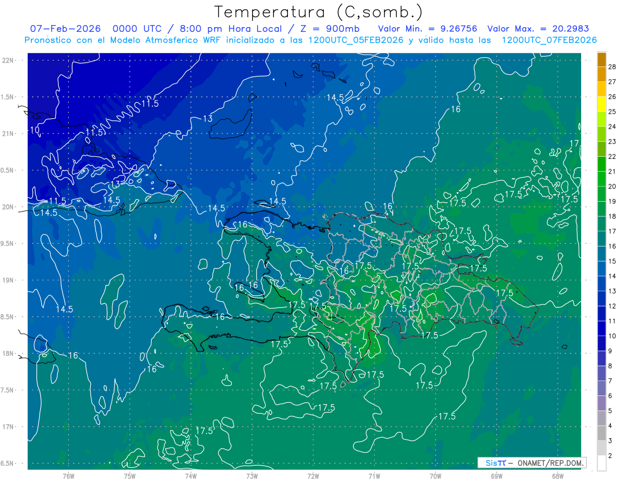The height and width of the screenshot is (483, 626).
Task: Click the '22N' latitude label
Action: click(x=8, y=60)
